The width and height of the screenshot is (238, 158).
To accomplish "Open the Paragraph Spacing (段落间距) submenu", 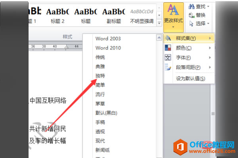I will tap(189, 67).
